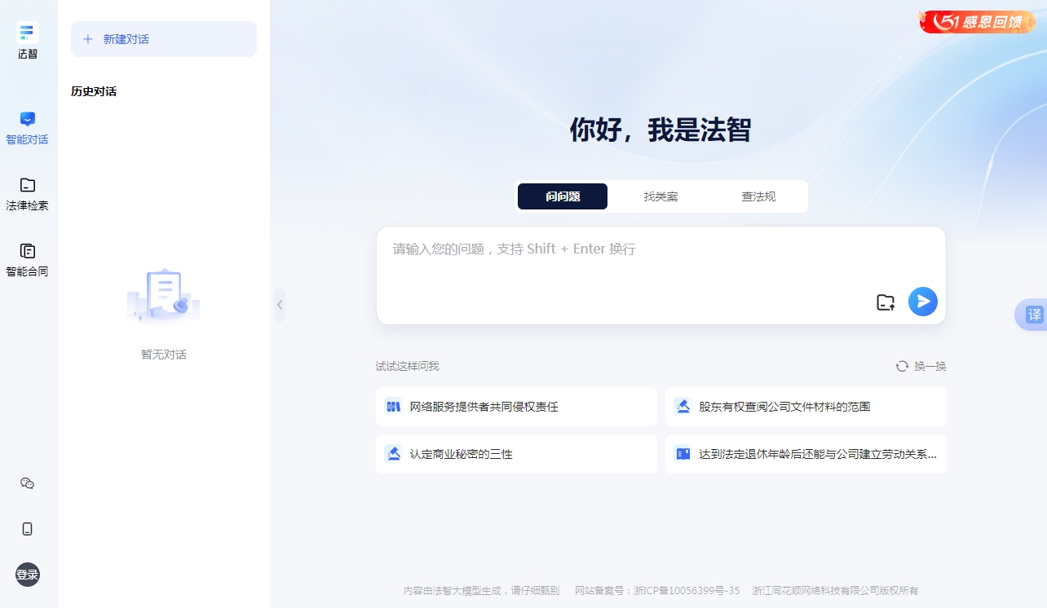Screen dimensions: 1047x608
Task: Open 智能合同 in the sidebar
Action: 28,260
